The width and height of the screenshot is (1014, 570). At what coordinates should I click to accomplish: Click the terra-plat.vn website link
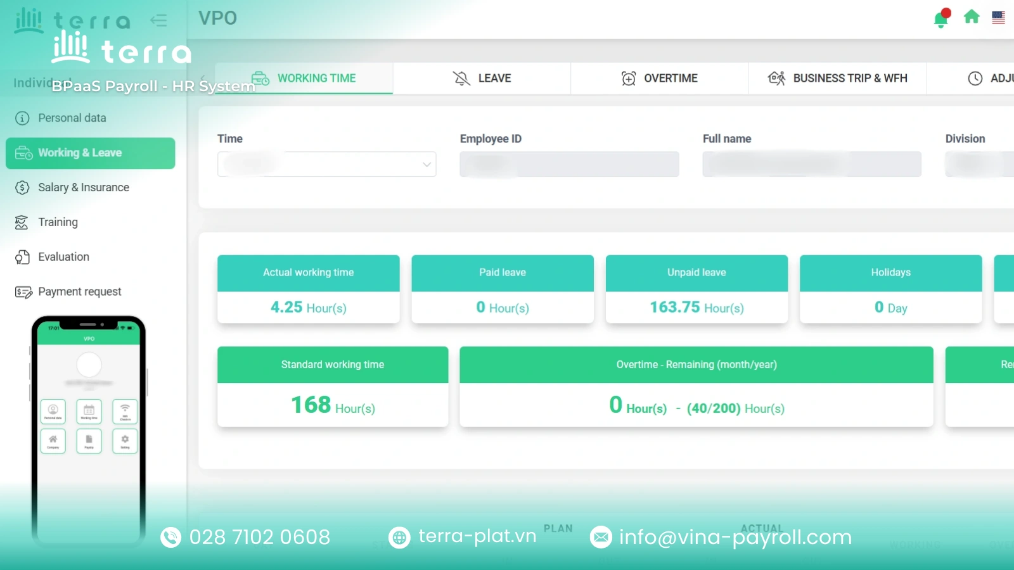pos(477,536)
